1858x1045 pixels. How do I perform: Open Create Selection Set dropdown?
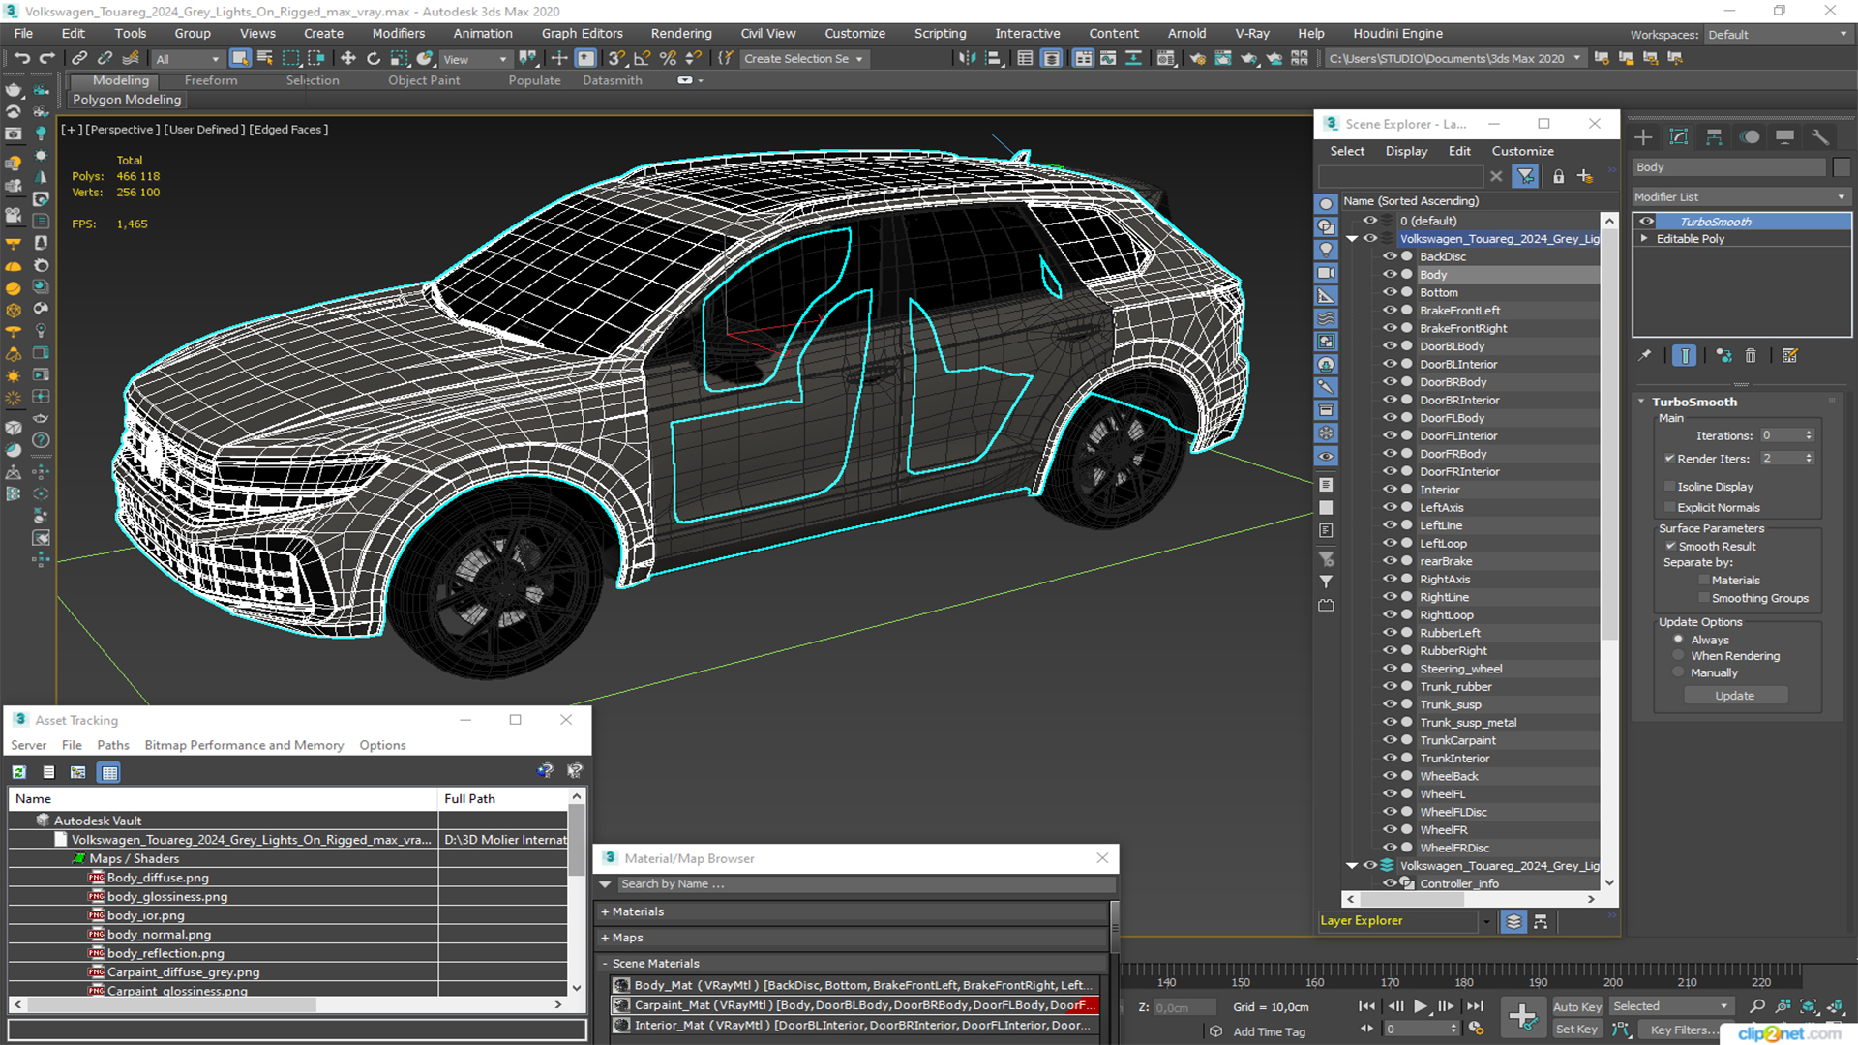[x=803, y=59]
